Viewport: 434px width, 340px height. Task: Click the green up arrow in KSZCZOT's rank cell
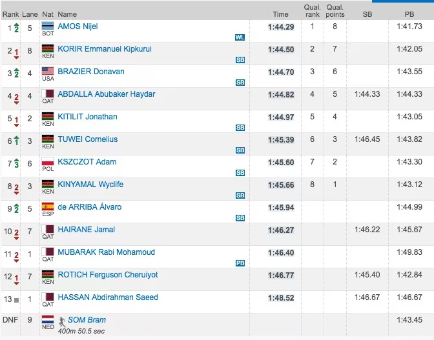tap(16, 163)
